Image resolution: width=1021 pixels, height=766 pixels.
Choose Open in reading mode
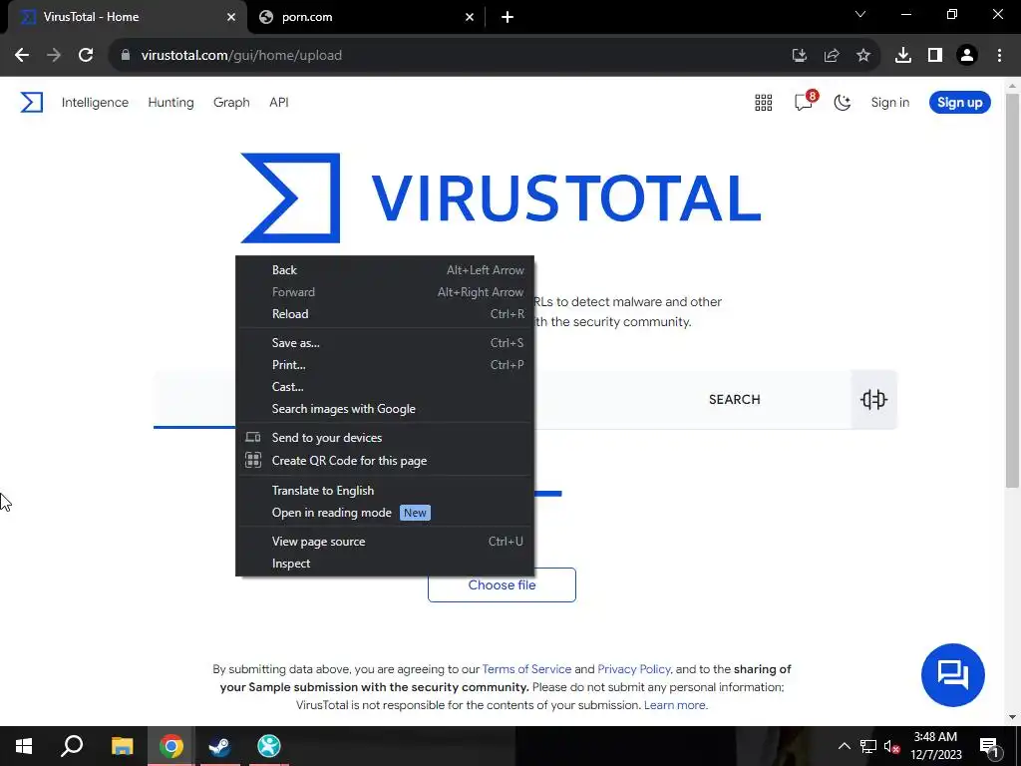click(385, 513)
